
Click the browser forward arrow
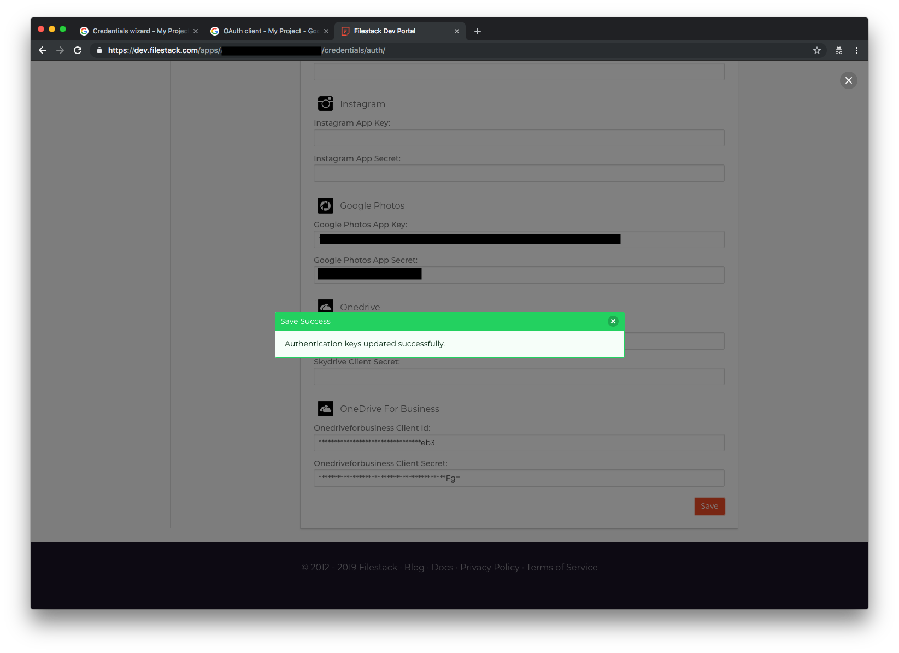(x=60, y=50)
